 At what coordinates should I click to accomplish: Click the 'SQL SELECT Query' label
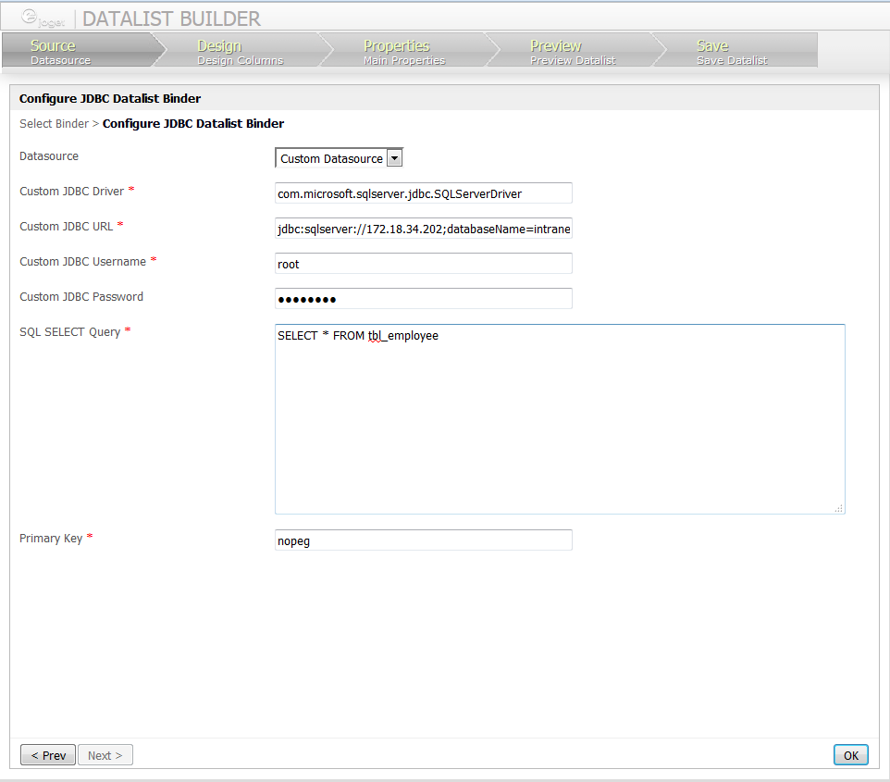(x=69, y=332)
